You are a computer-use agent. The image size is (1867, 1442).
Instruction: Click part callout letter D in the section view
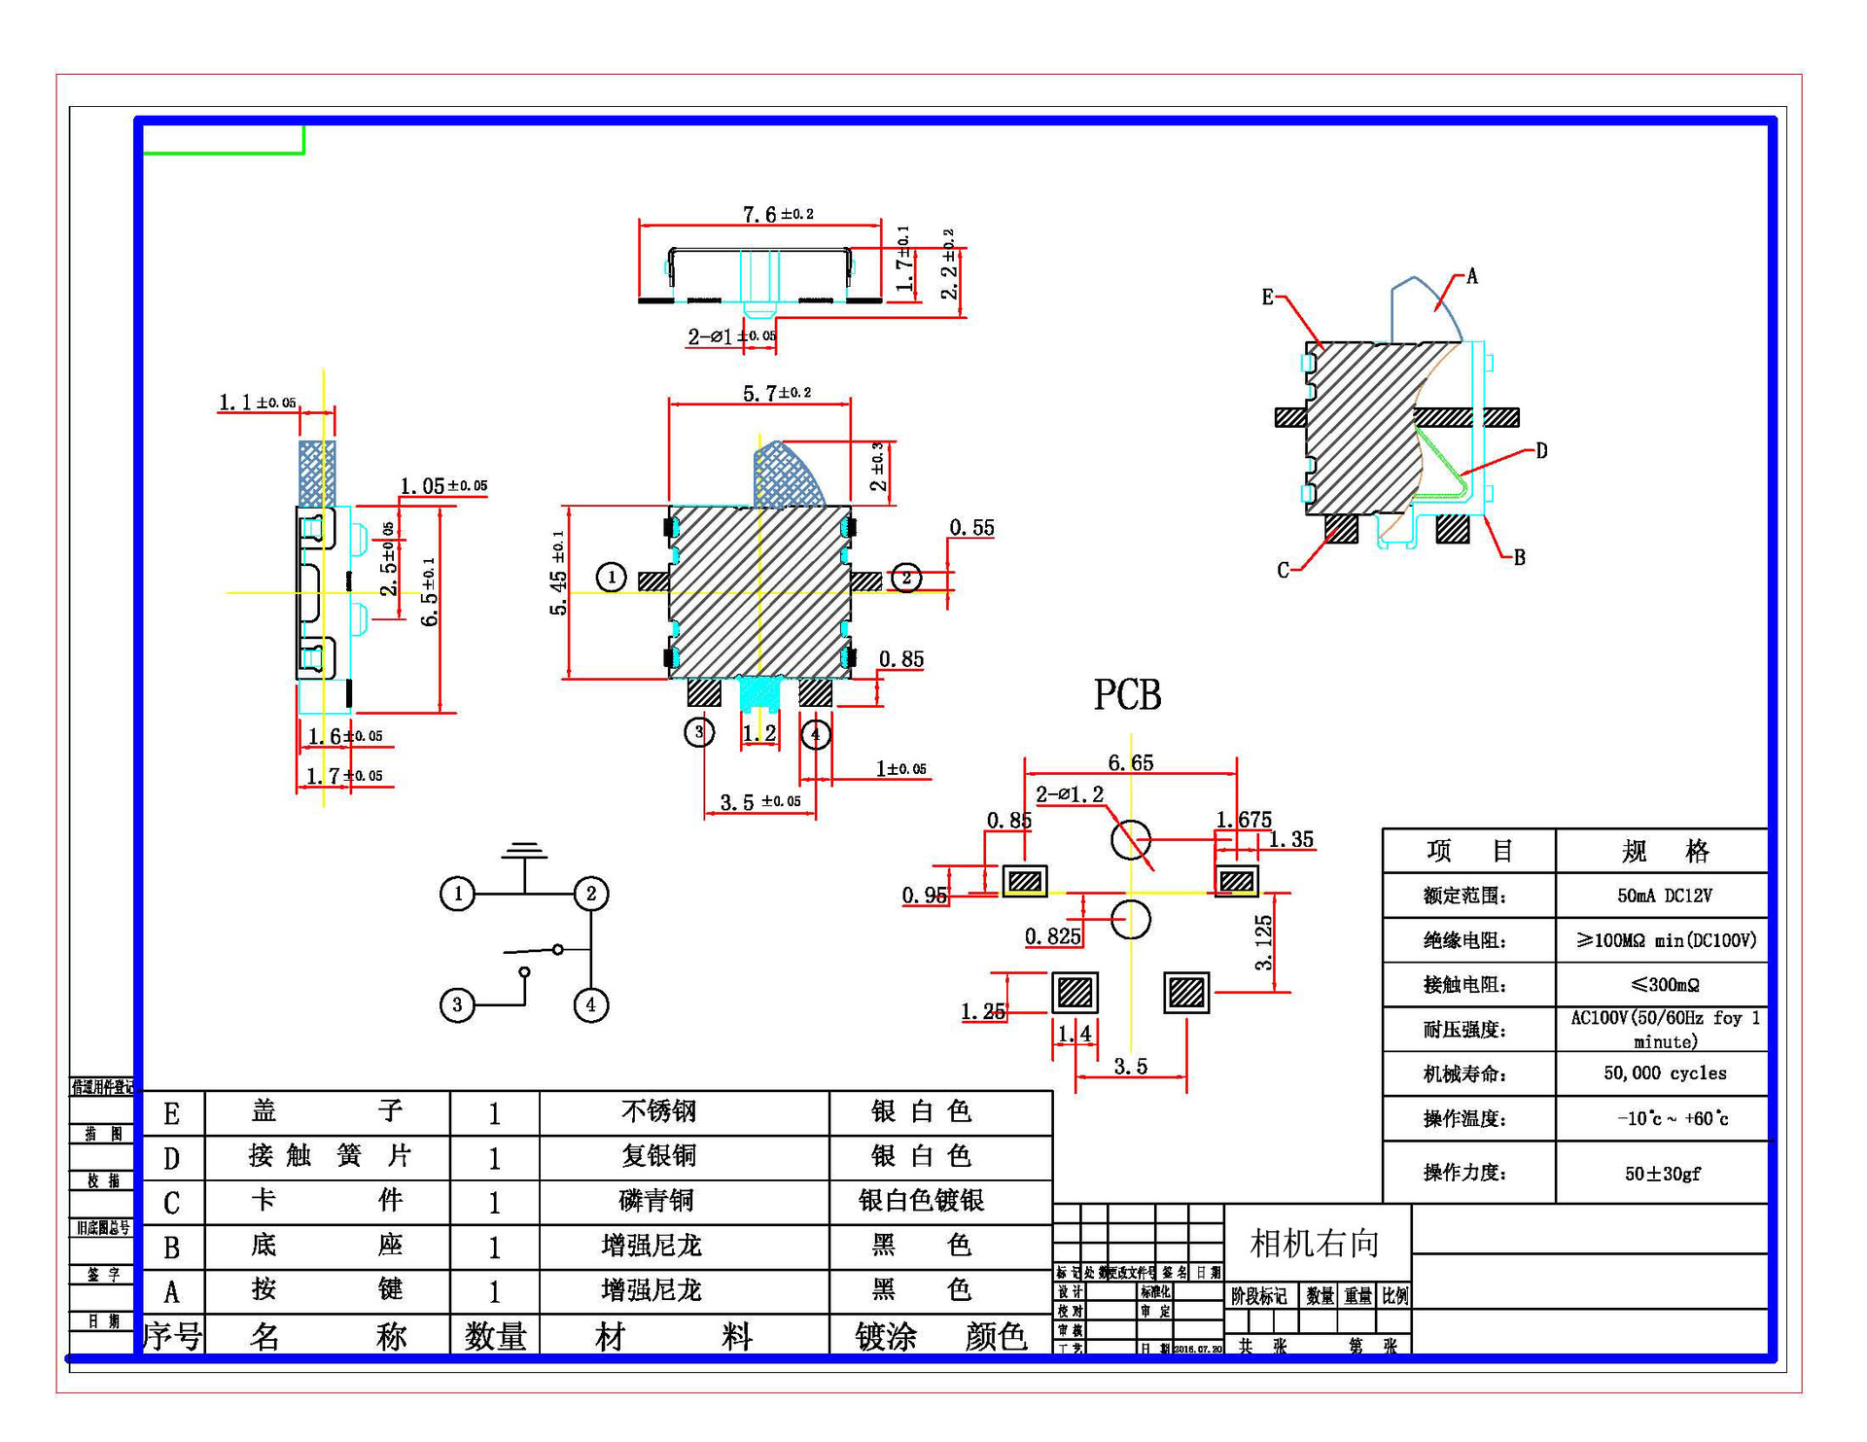coord(1540,450)
